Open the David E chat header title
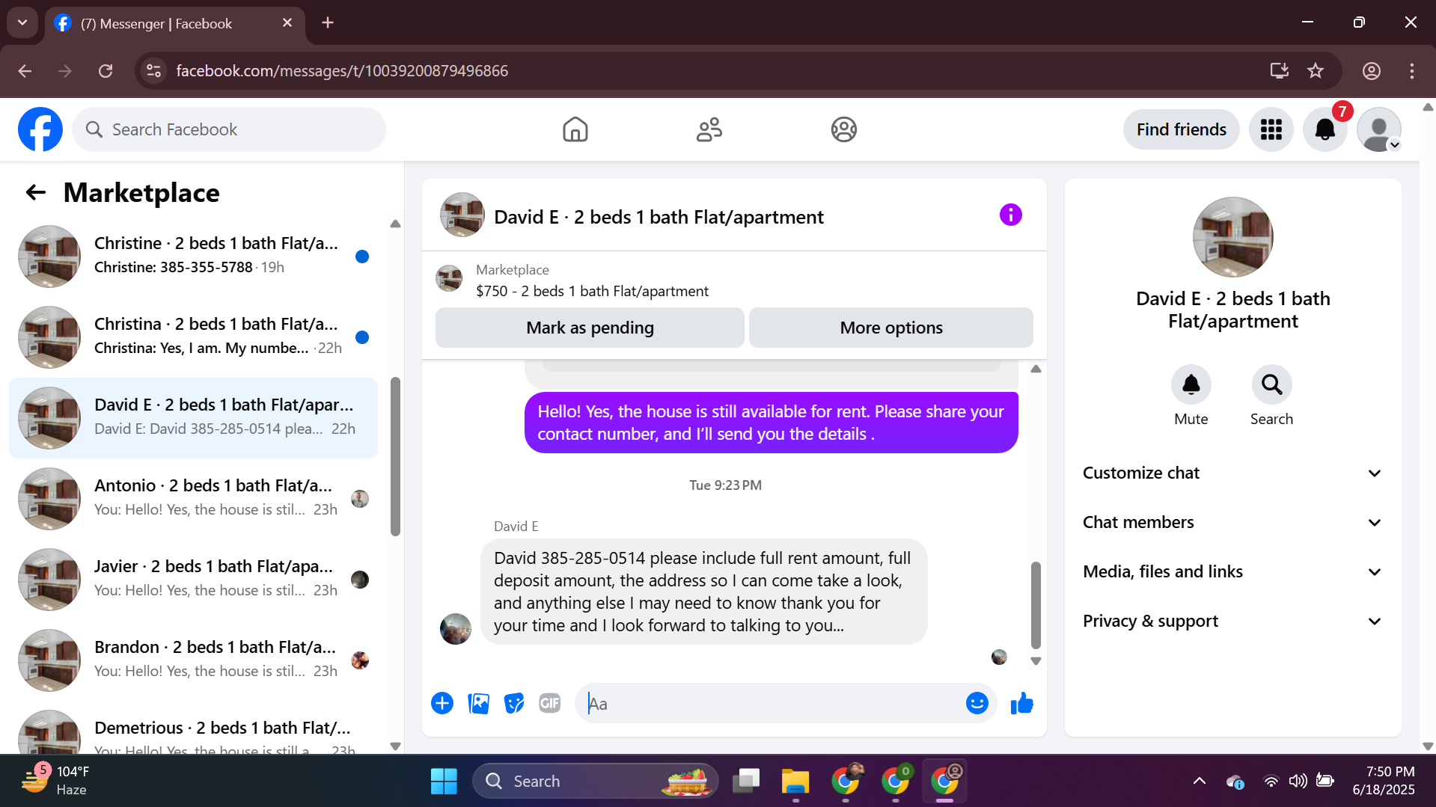 pos(659,217)
